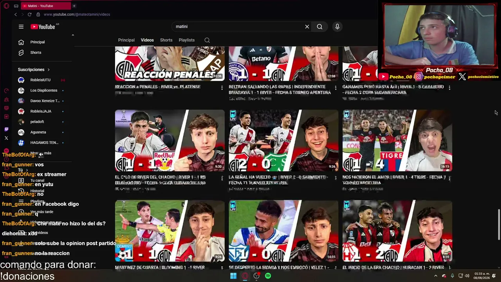The width and height of the screenshot is (501, 282).
Task: Grab the page vertical scrollbar thumb
Action: 499,224
